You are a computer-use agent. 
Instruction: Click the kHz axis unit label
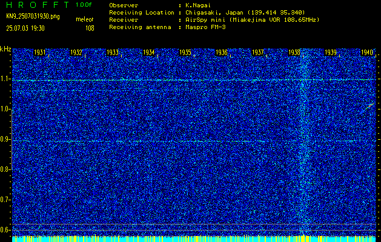pyautogui.click(x=5, y=49)
